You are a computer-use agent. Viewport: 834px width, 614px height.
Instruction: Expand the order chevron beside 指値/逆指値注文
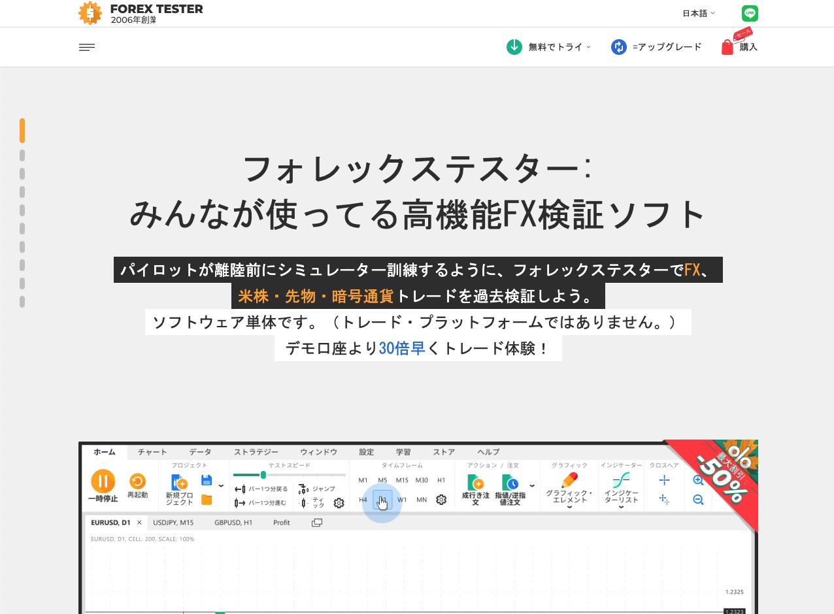click(x=531, y=486)
